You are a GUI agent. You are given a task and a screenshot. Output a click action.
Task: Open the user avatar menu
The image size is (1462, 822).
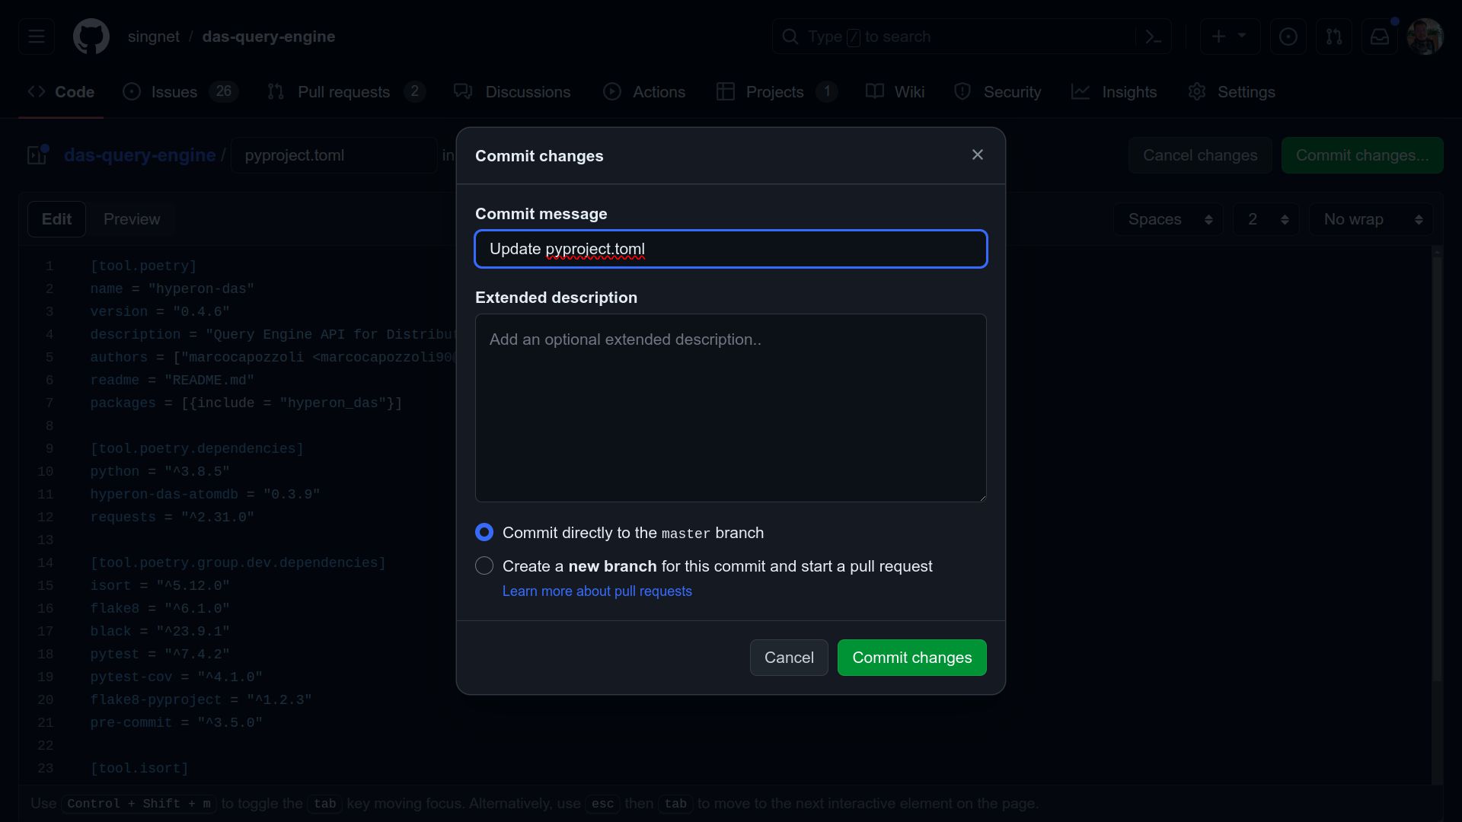pos(1425,37)
